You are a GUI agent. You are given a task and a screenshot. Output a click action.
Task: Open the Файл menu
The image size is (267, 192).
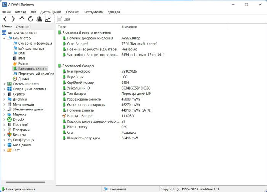click(x=6, y=12)
